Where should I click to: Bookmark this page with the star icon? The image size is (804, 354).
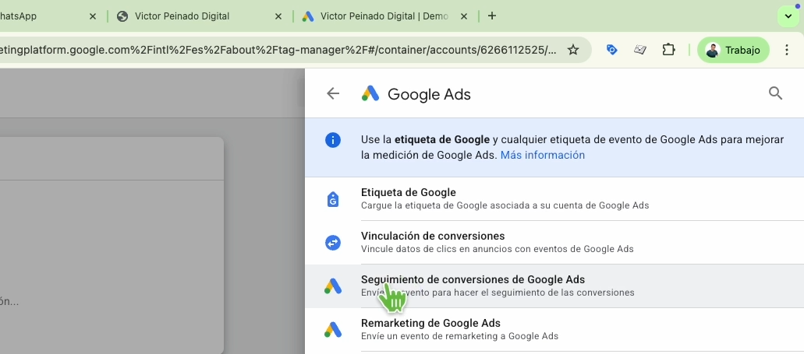tap(572, 50)
